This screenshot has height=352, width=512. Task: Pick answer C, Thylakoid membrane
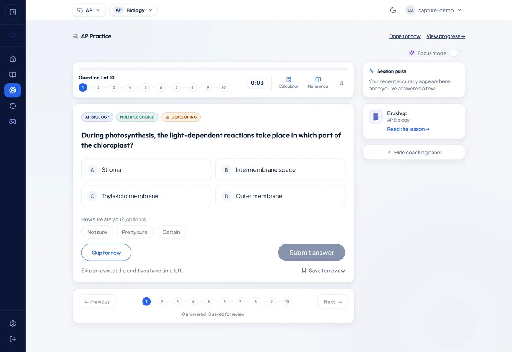pos(146,196)
